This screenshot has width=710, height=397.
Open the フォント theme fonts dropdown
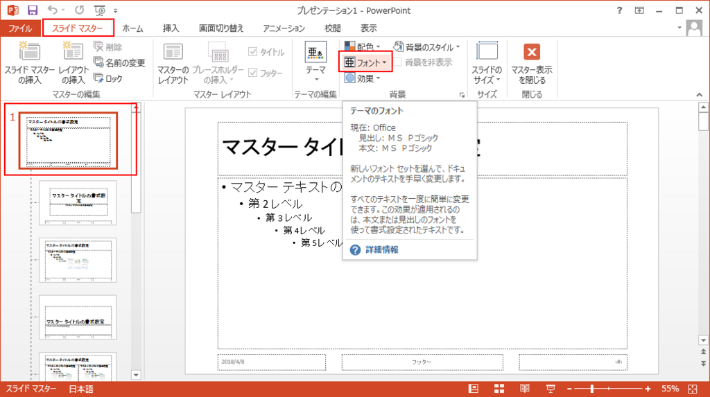point(365,62)
